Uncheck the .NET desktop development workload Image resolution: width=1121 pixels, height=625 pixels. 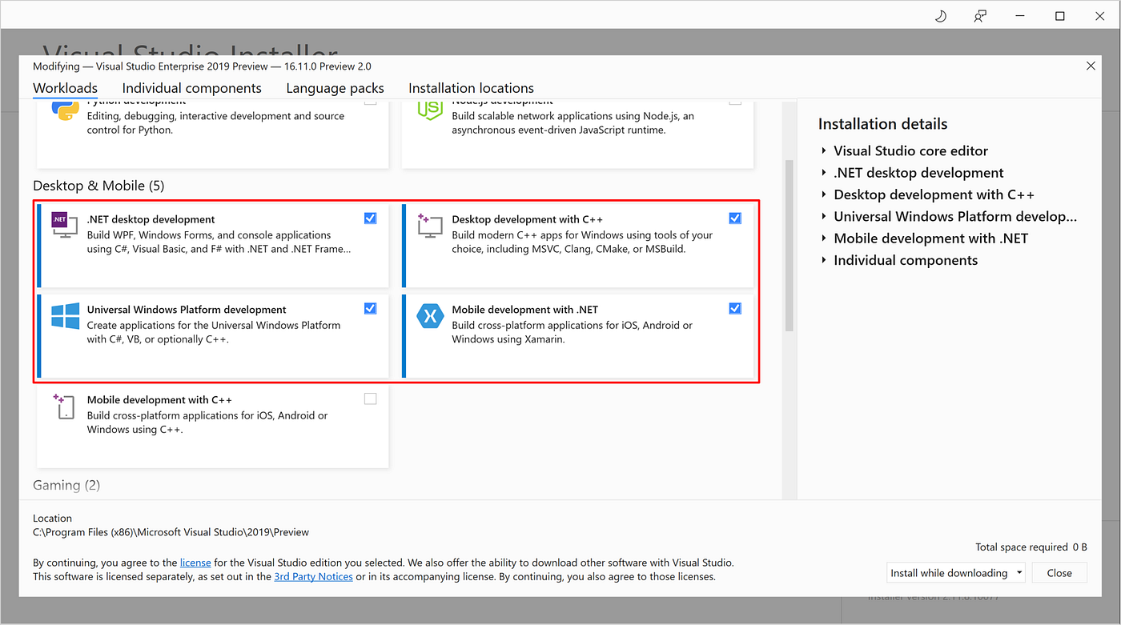click(x=370, y=218)
